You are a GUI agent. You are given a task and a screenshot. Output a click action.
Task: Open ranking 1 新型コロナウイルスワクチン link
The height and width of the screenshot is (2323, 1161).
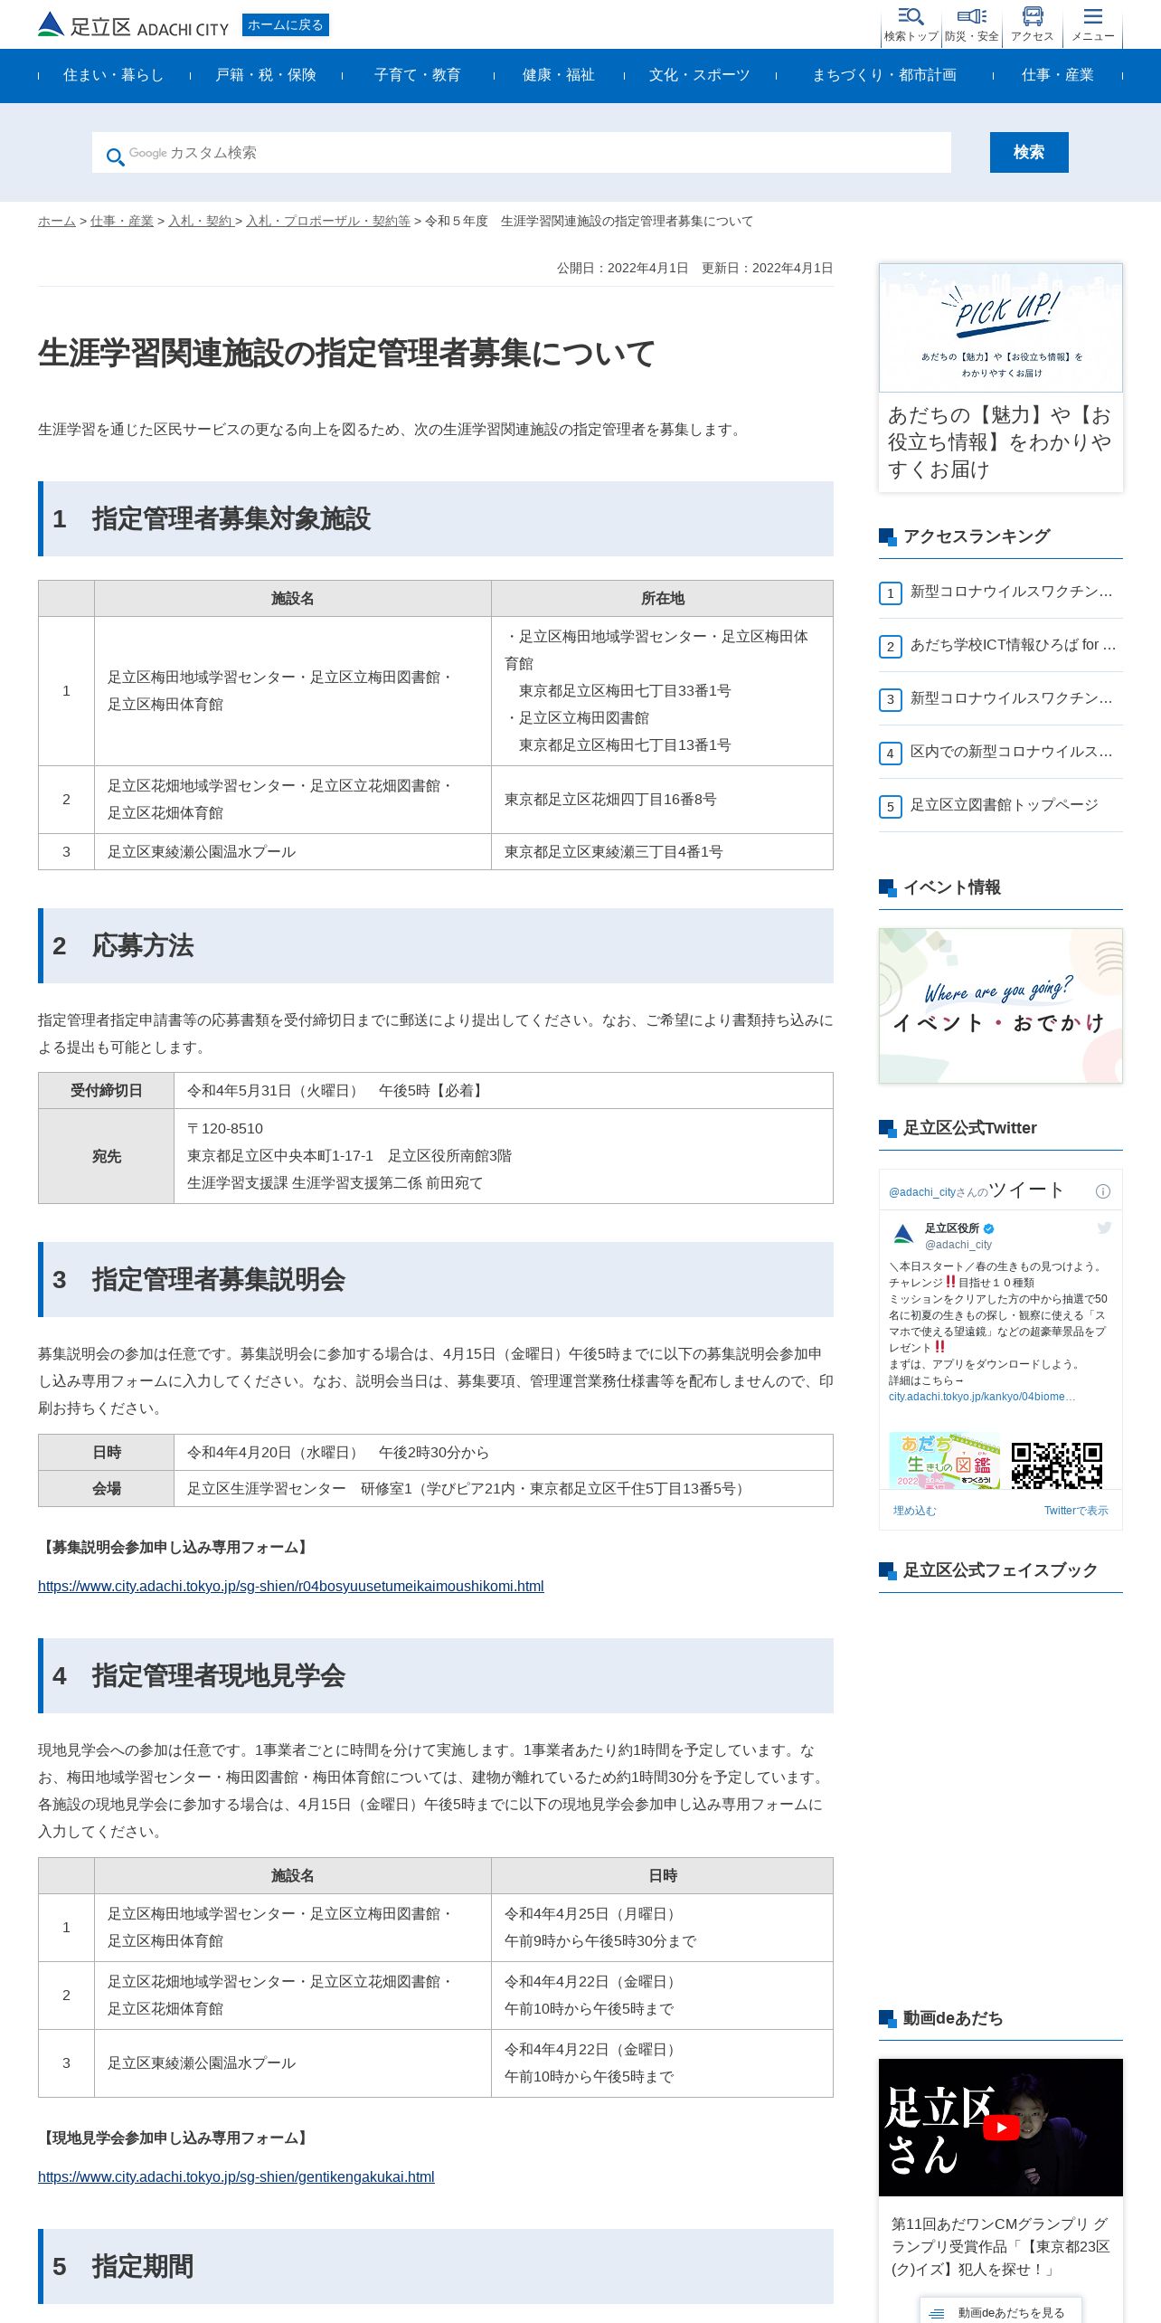(x=1012, y=592)
